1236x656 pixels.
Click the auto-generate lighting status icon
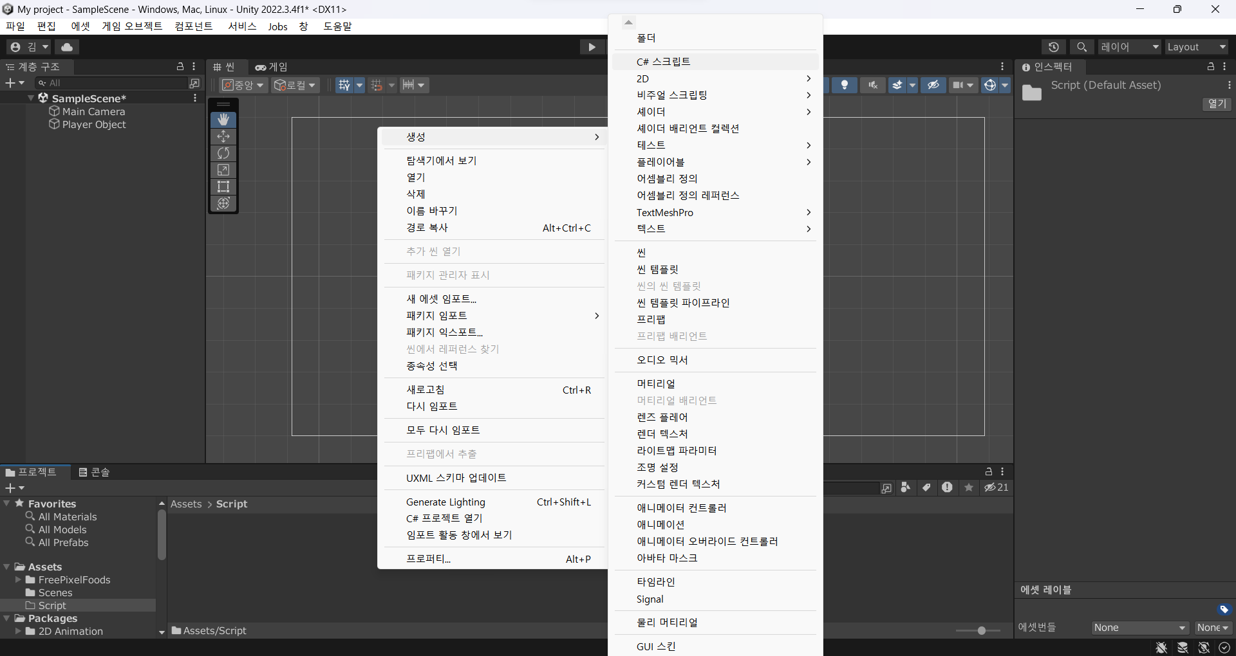point(1204,648)
